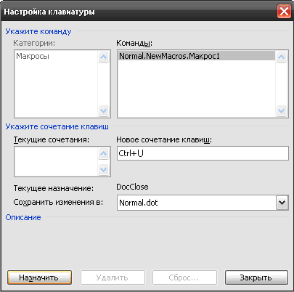The image size is (294, 292).
Task: Open the Сохранить изменения в dropdown
Action: tap(282, 203)
